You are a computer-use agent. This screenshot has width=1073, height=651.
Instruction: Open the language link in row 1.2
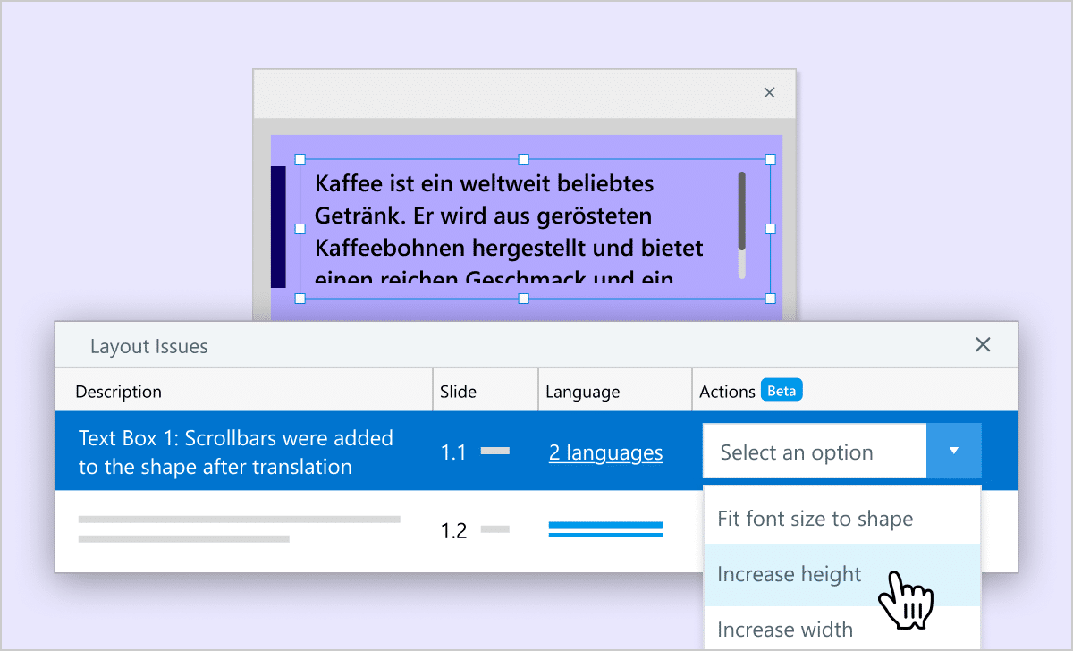coord(606,529)
